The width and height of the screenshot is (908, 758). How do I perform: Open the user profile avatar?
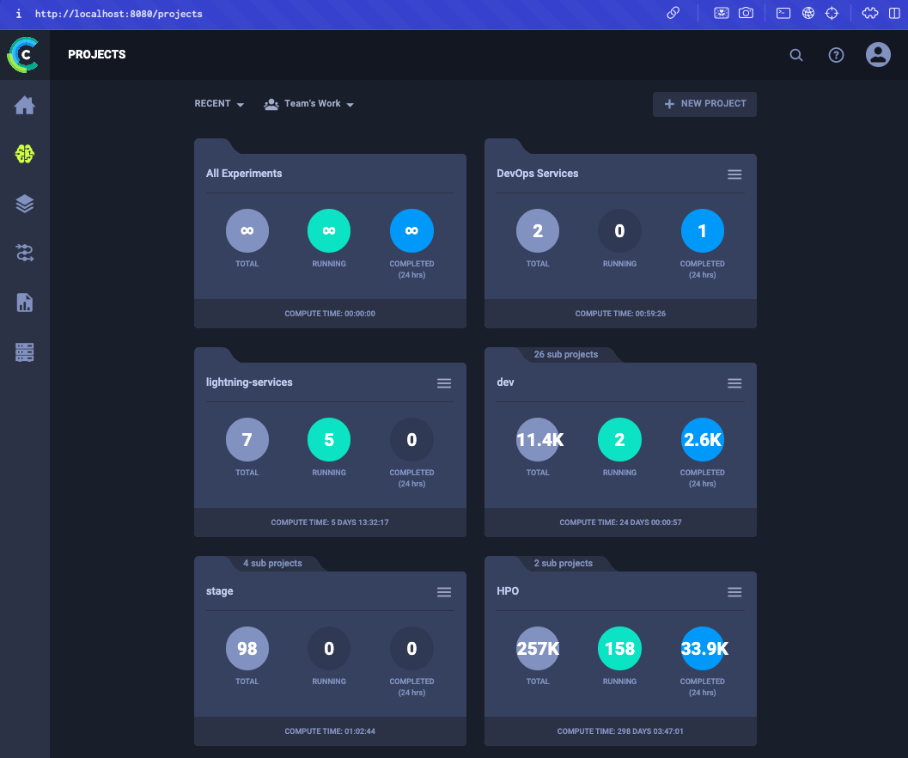coord(878,55)
